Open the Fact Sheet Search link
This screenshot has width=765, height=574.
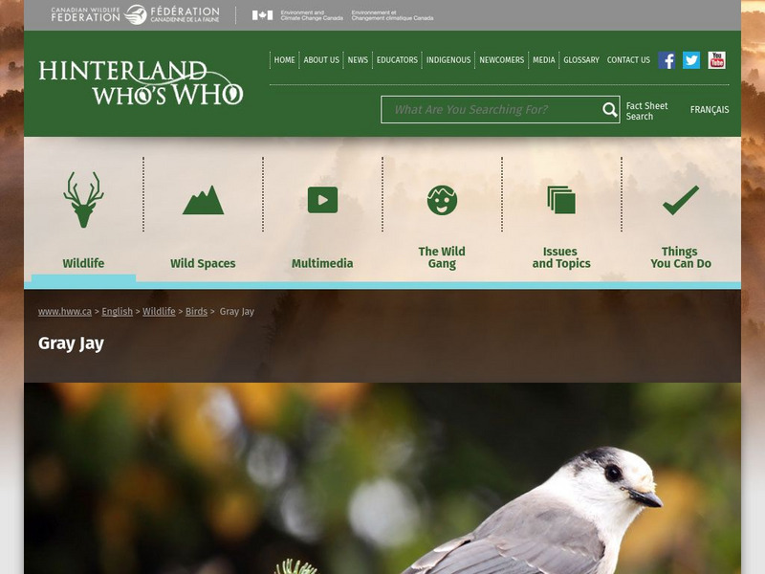click(646, 111)
